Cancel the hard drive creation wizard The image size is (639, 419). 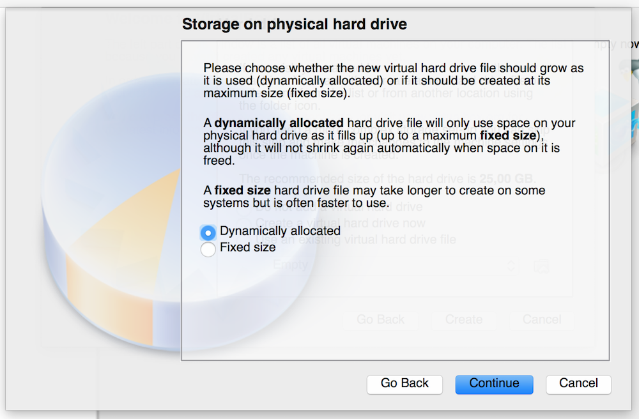(578, 385)
